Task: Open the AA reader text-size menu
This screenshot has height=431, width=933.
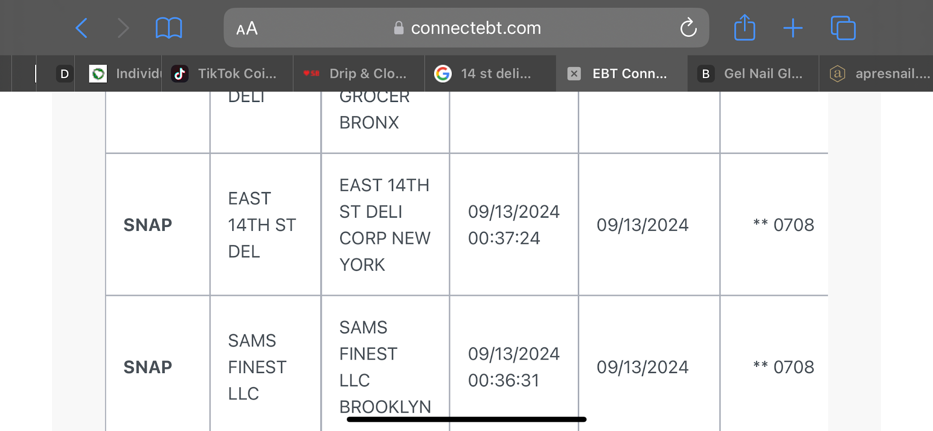Action: (x=247, y=28)
